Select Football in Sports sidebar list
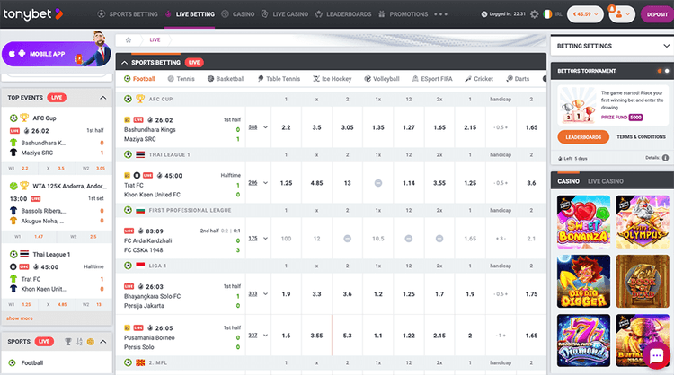 coord(32,362)
